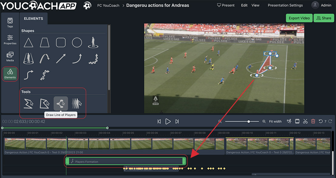Viewport: 336px width, 178px height.
Task: Select the circle shape
Action: tap(77, 43)
